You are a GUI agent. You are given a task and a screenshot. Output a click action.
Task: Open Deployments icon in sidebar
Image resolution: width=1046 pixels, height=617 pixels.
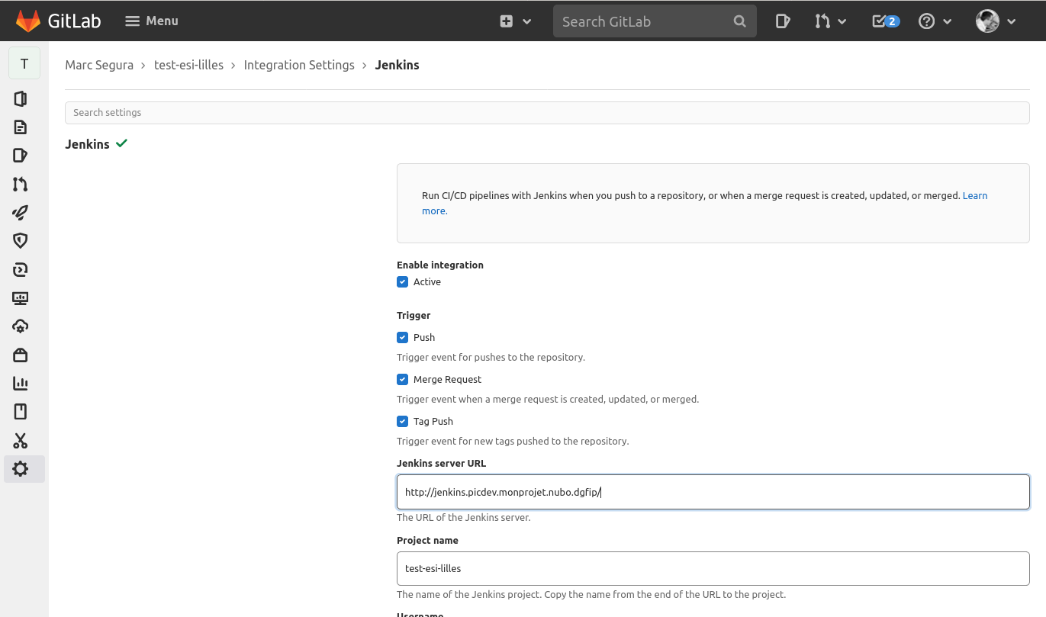[21, 269]
